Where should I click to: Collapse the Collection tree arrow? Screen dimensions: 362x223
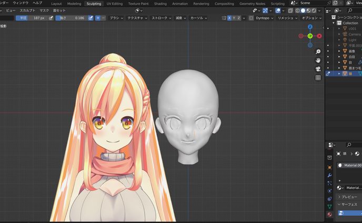pos(334,23)
